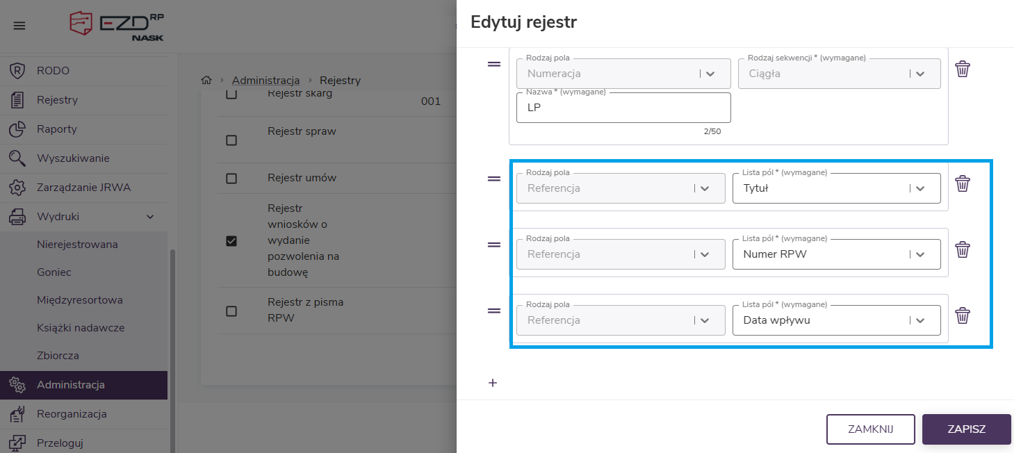Click the Administracja gears icon

(17, 385)
